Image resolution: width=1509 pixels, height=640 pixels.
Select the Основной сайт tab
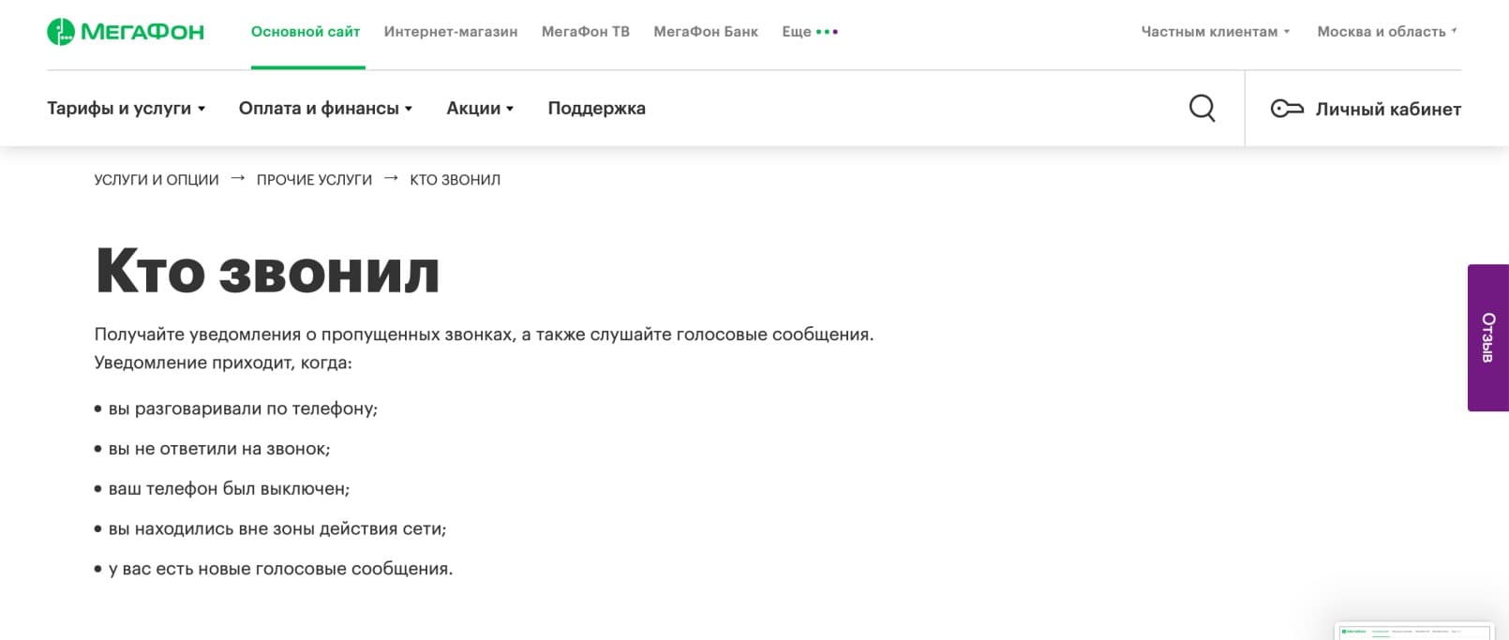coord(306,32)
